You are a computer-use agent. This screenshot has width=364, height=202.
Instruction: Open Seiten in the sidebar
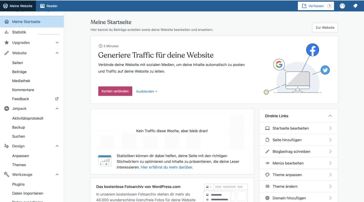(17, 63)
